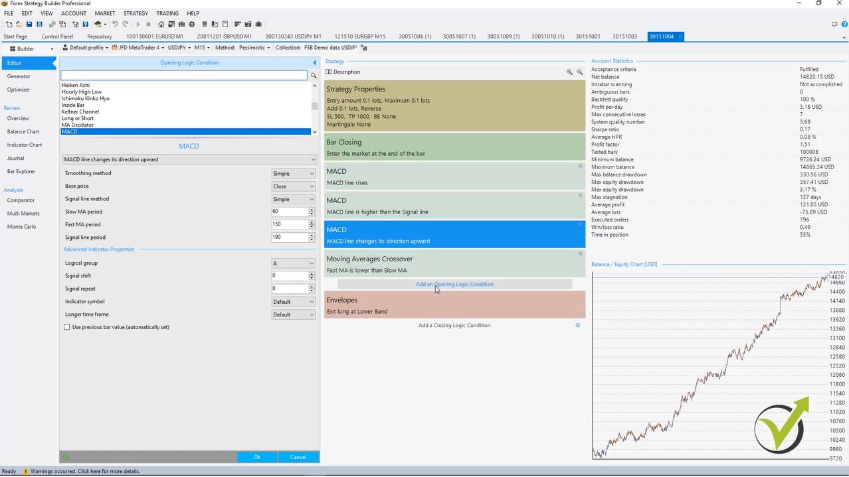Click the Undo arrow in the toolbar
Image resolution: width=849 pixels, height=477 pixels.
pyautogui.click(x=115, y=24)
